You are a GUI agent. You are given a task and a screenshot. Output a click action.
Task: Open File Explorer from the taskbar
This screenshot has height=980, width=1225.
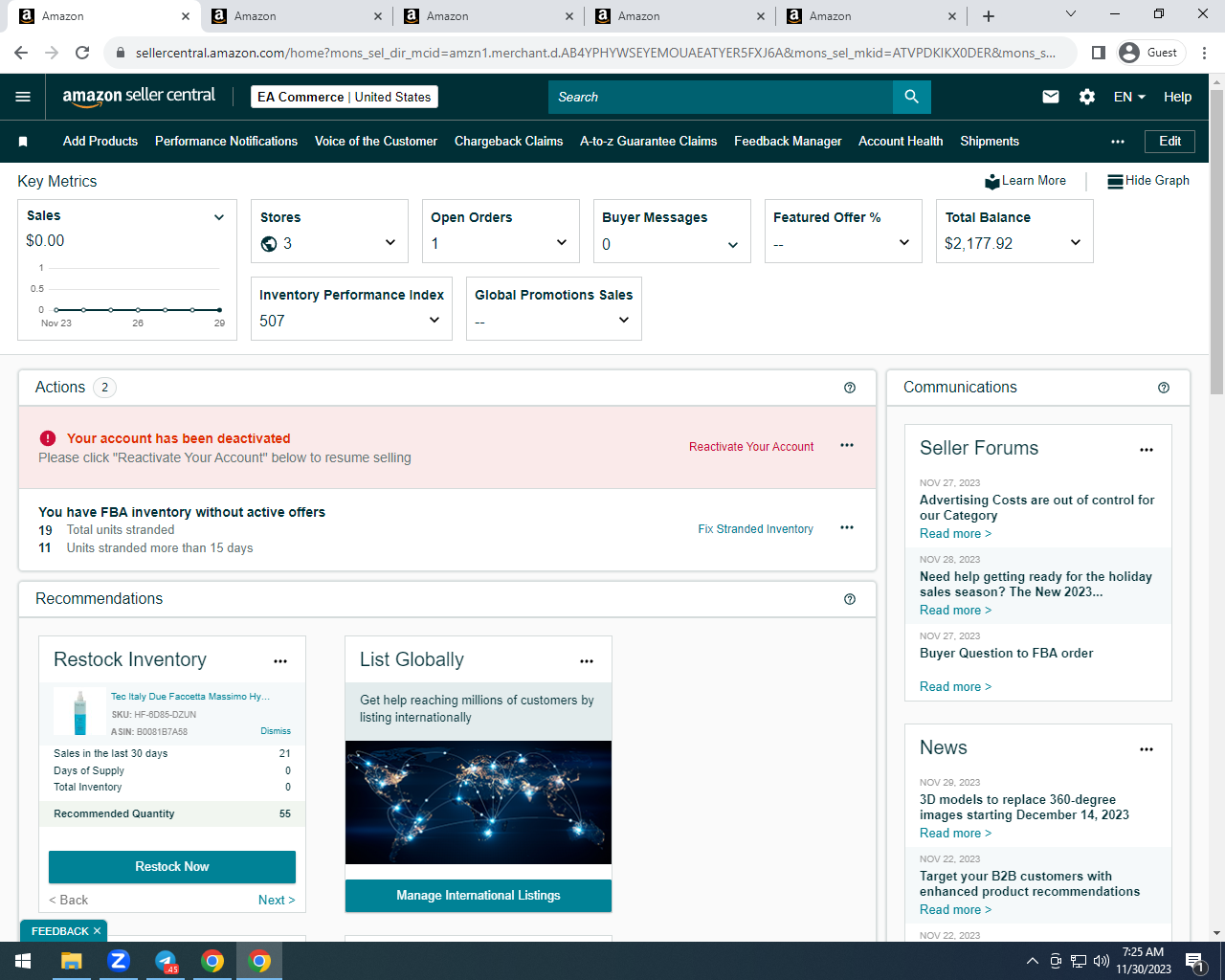(72, 961)
